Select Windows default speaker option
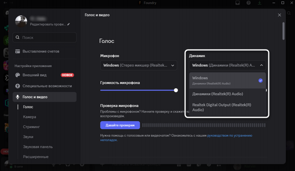The image size is (295, 171). point(228,81)
